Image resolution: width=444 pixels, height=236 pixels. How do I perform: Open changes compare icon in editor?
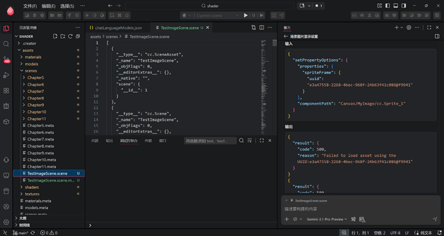point(254,28)
